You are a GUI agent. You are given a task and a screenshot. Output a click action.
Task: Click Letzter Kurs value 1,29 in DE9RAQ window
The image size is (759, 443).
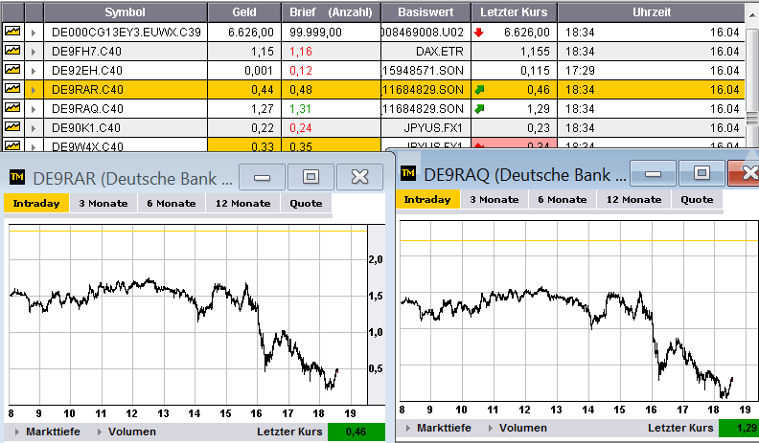point(739,428)
